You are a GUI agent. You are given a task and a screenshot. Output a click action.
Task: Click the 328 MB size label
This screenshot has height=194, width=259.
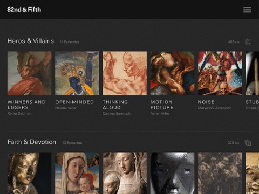pos(233,143)
